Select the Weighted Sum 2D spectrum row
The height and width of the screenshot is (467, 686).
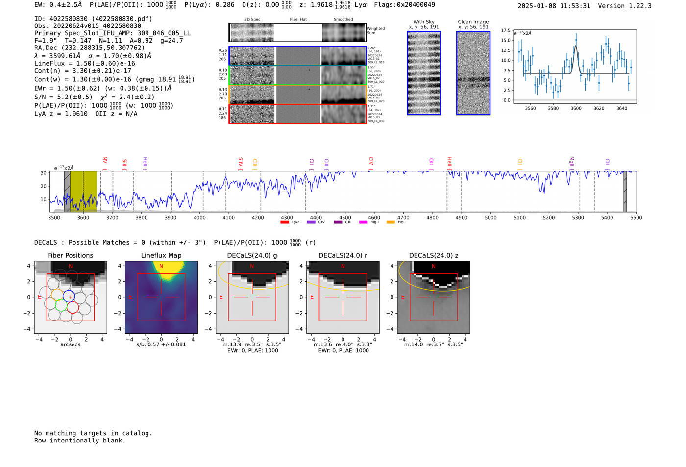point(298,32)
